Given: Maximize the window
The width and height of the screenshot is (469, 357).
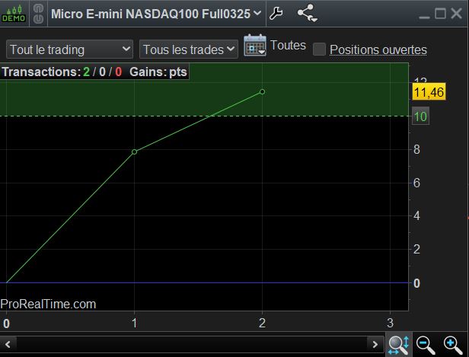Looking at the screenshot, I should 440,14.
